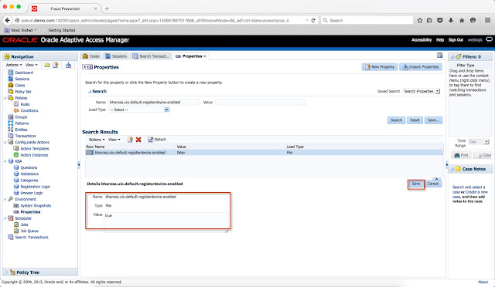Click the navigation create-new icon

[56, 65]
